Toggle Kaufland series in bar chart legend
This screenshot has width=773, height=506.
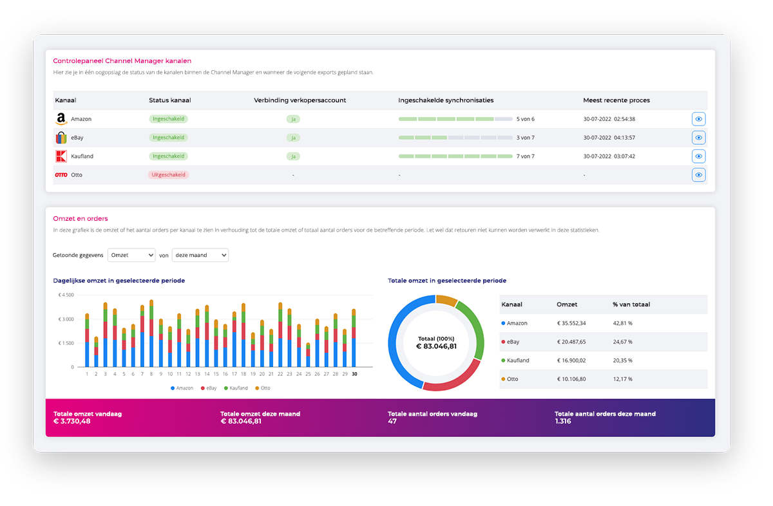pyautogui.click(x=236, y=388)
